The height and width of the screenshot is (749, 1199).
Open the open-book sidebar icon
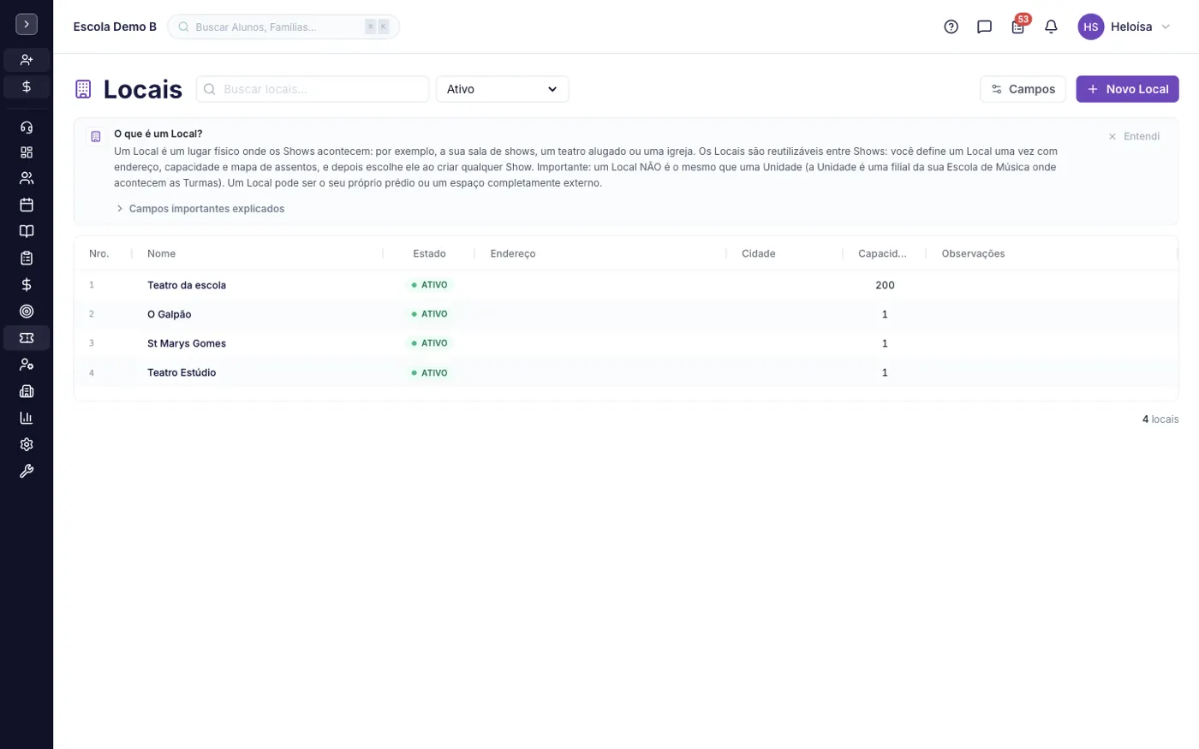pos(27,231)
